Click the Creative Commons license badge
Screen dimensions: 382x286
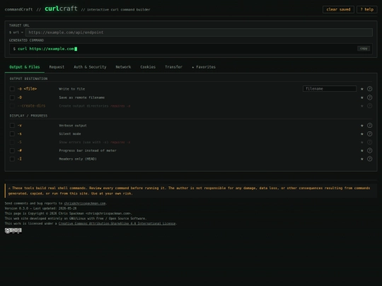[x=13, y=230]
